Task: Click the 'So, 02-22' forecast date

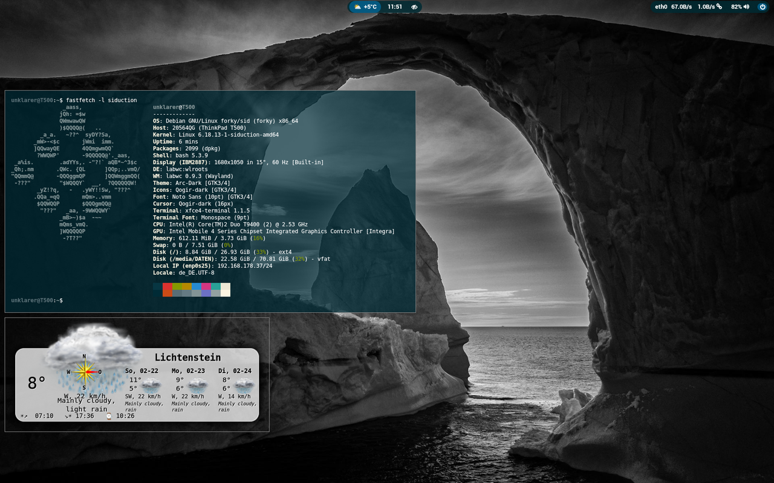Action: coord(142,371)
